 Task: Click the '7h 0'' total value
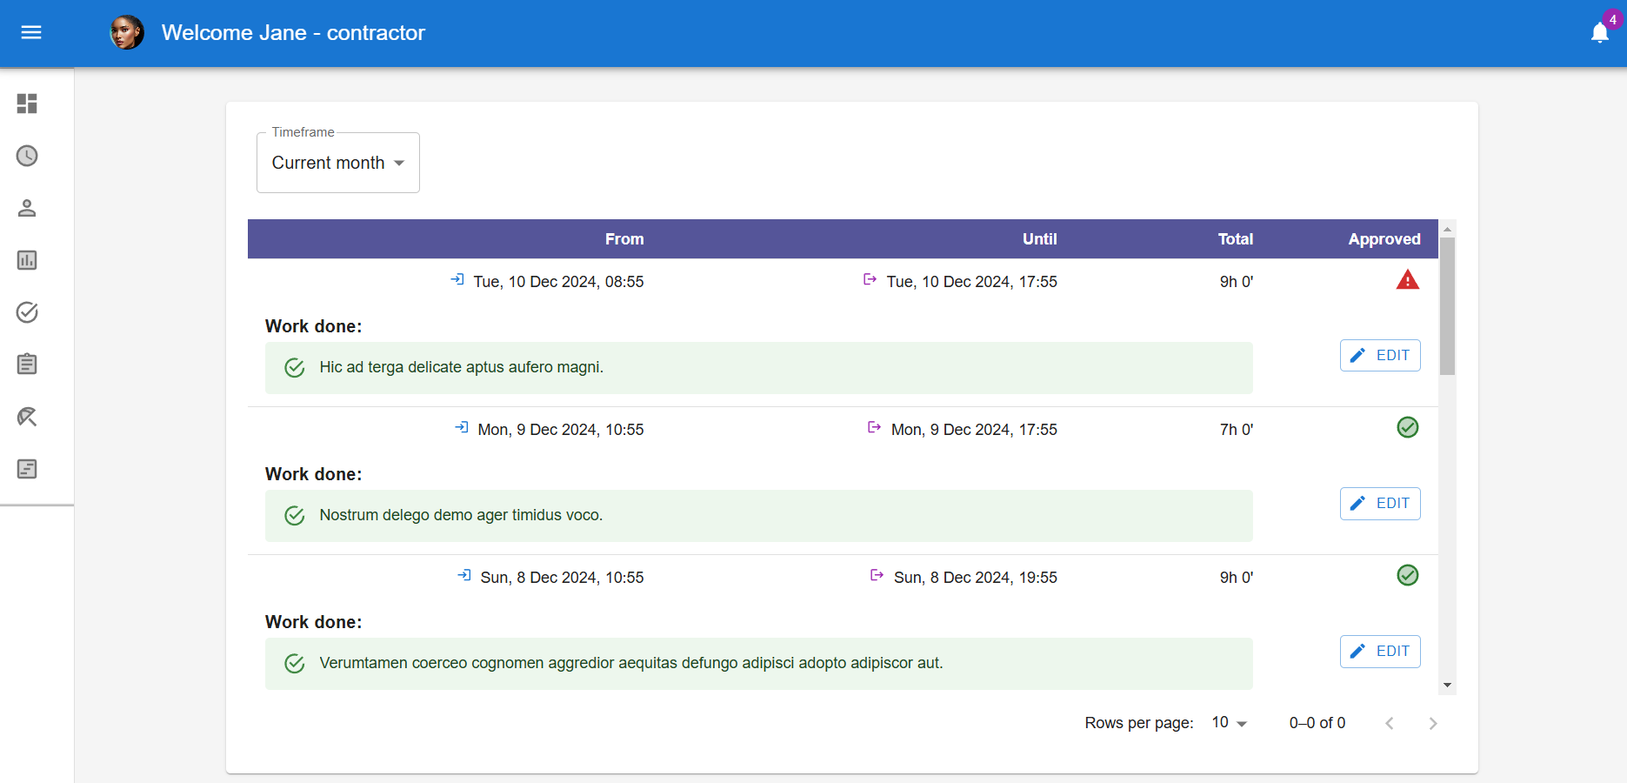(x=1236, y=430)
